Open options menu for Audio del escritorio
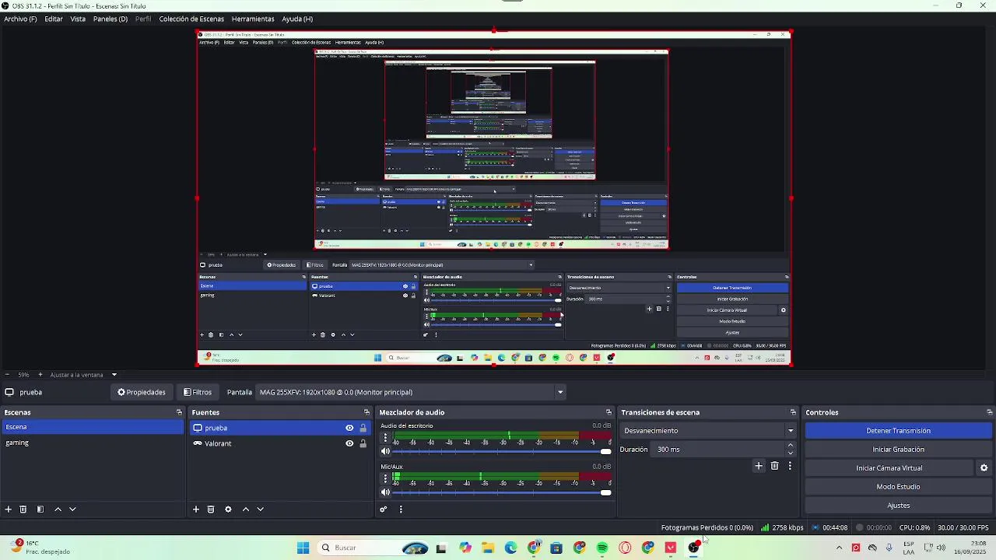Viewport: 996px width, 560px height. (385, 438)
